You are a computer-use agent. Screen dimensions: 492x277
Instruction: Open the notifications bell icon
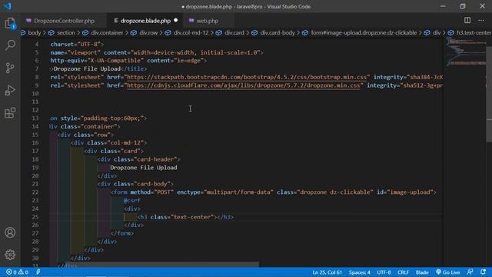[x=483, y=272]
